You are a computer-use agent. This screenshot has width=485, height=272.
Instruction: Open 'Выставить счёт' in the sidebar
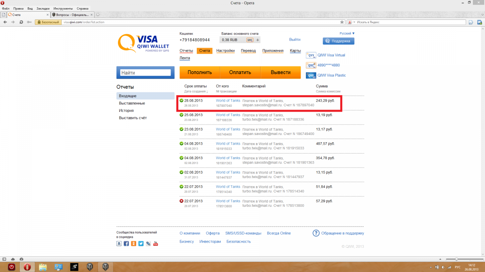tap(133, 118)
